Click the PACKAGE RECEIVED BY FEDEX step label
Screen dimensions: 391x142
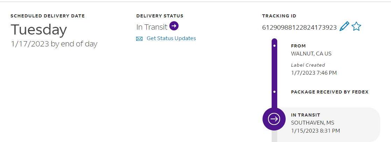point(329,92)
